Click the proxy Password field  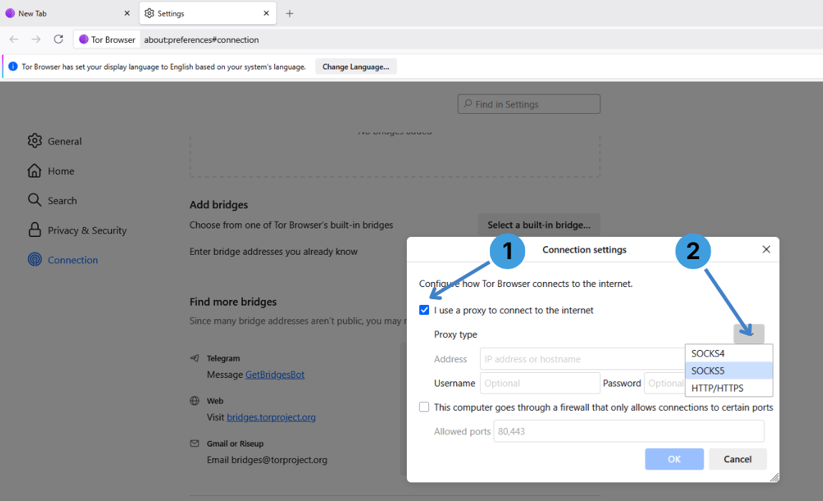pyautogui.click(x=665, y=383)
